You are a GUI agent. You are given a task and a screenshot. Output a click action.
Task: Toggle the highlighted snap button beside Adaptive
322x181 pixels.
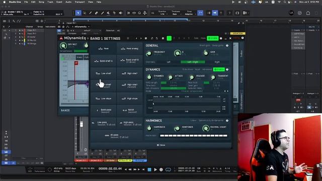200,13
